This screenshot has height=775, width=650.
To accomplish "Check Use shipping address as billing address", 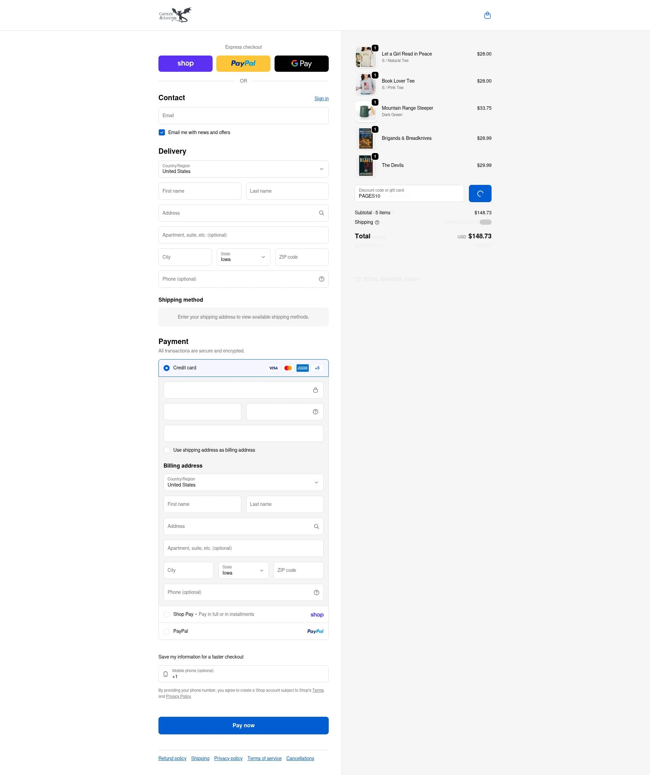I will 167,450.
